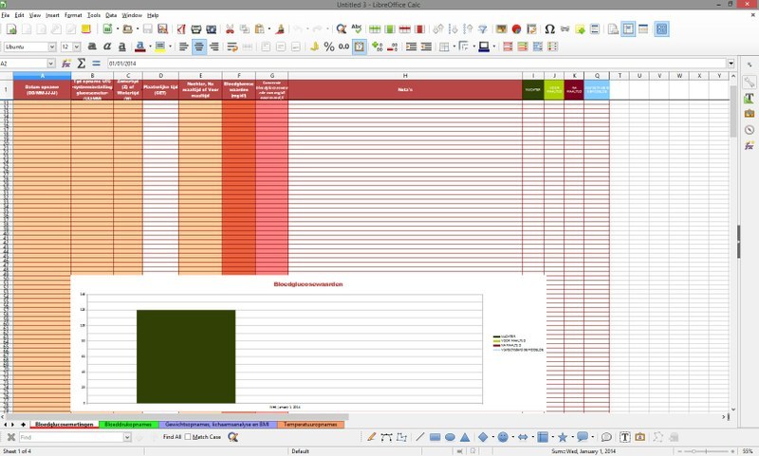Open the File menu
This screenshot has height=456, width=759.
tap(6, 15)
